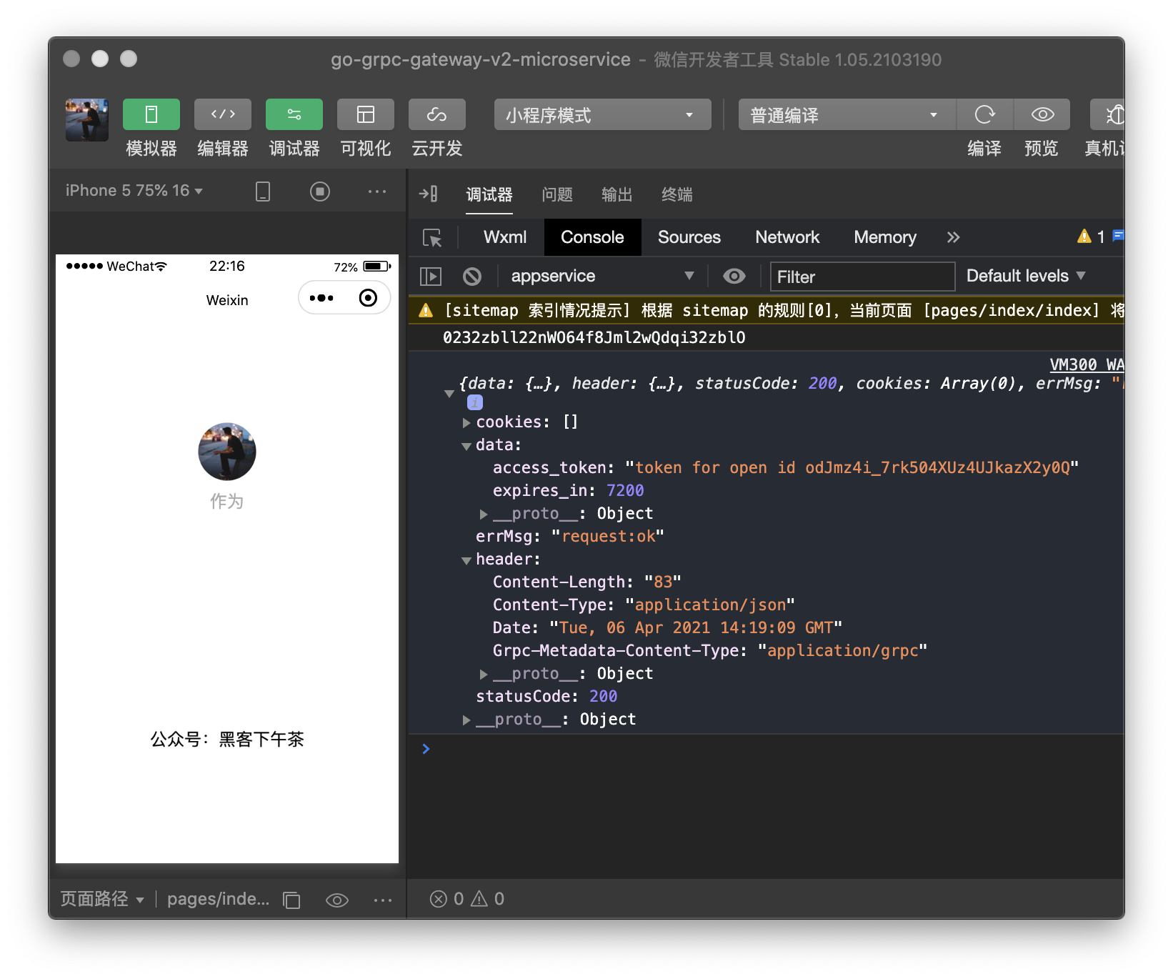The image size is (1173, 979).
Task: Switch to the 终端 tab
Action: [x=677, y=194]
